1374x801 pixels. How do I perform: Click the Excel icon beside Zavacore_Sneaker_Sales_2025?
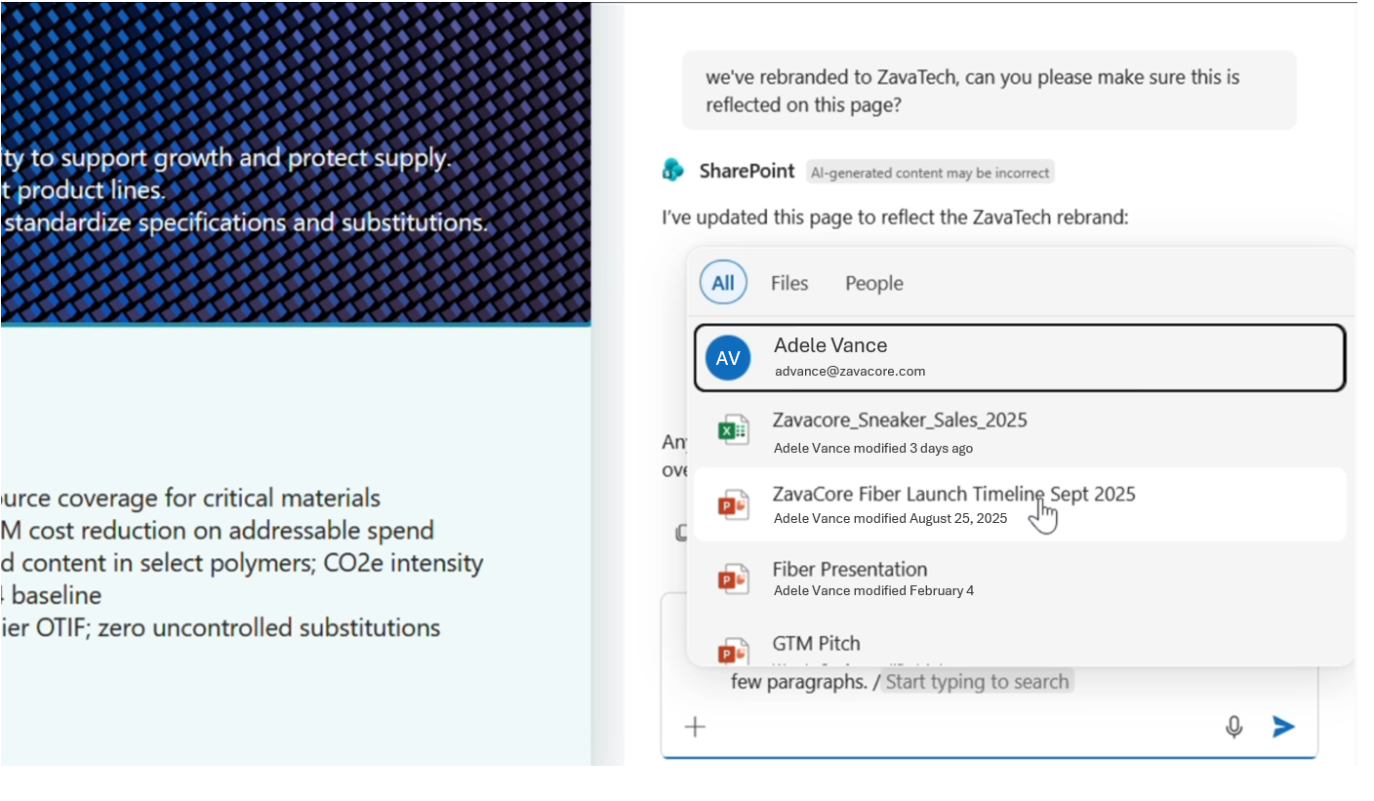(733, 431)
